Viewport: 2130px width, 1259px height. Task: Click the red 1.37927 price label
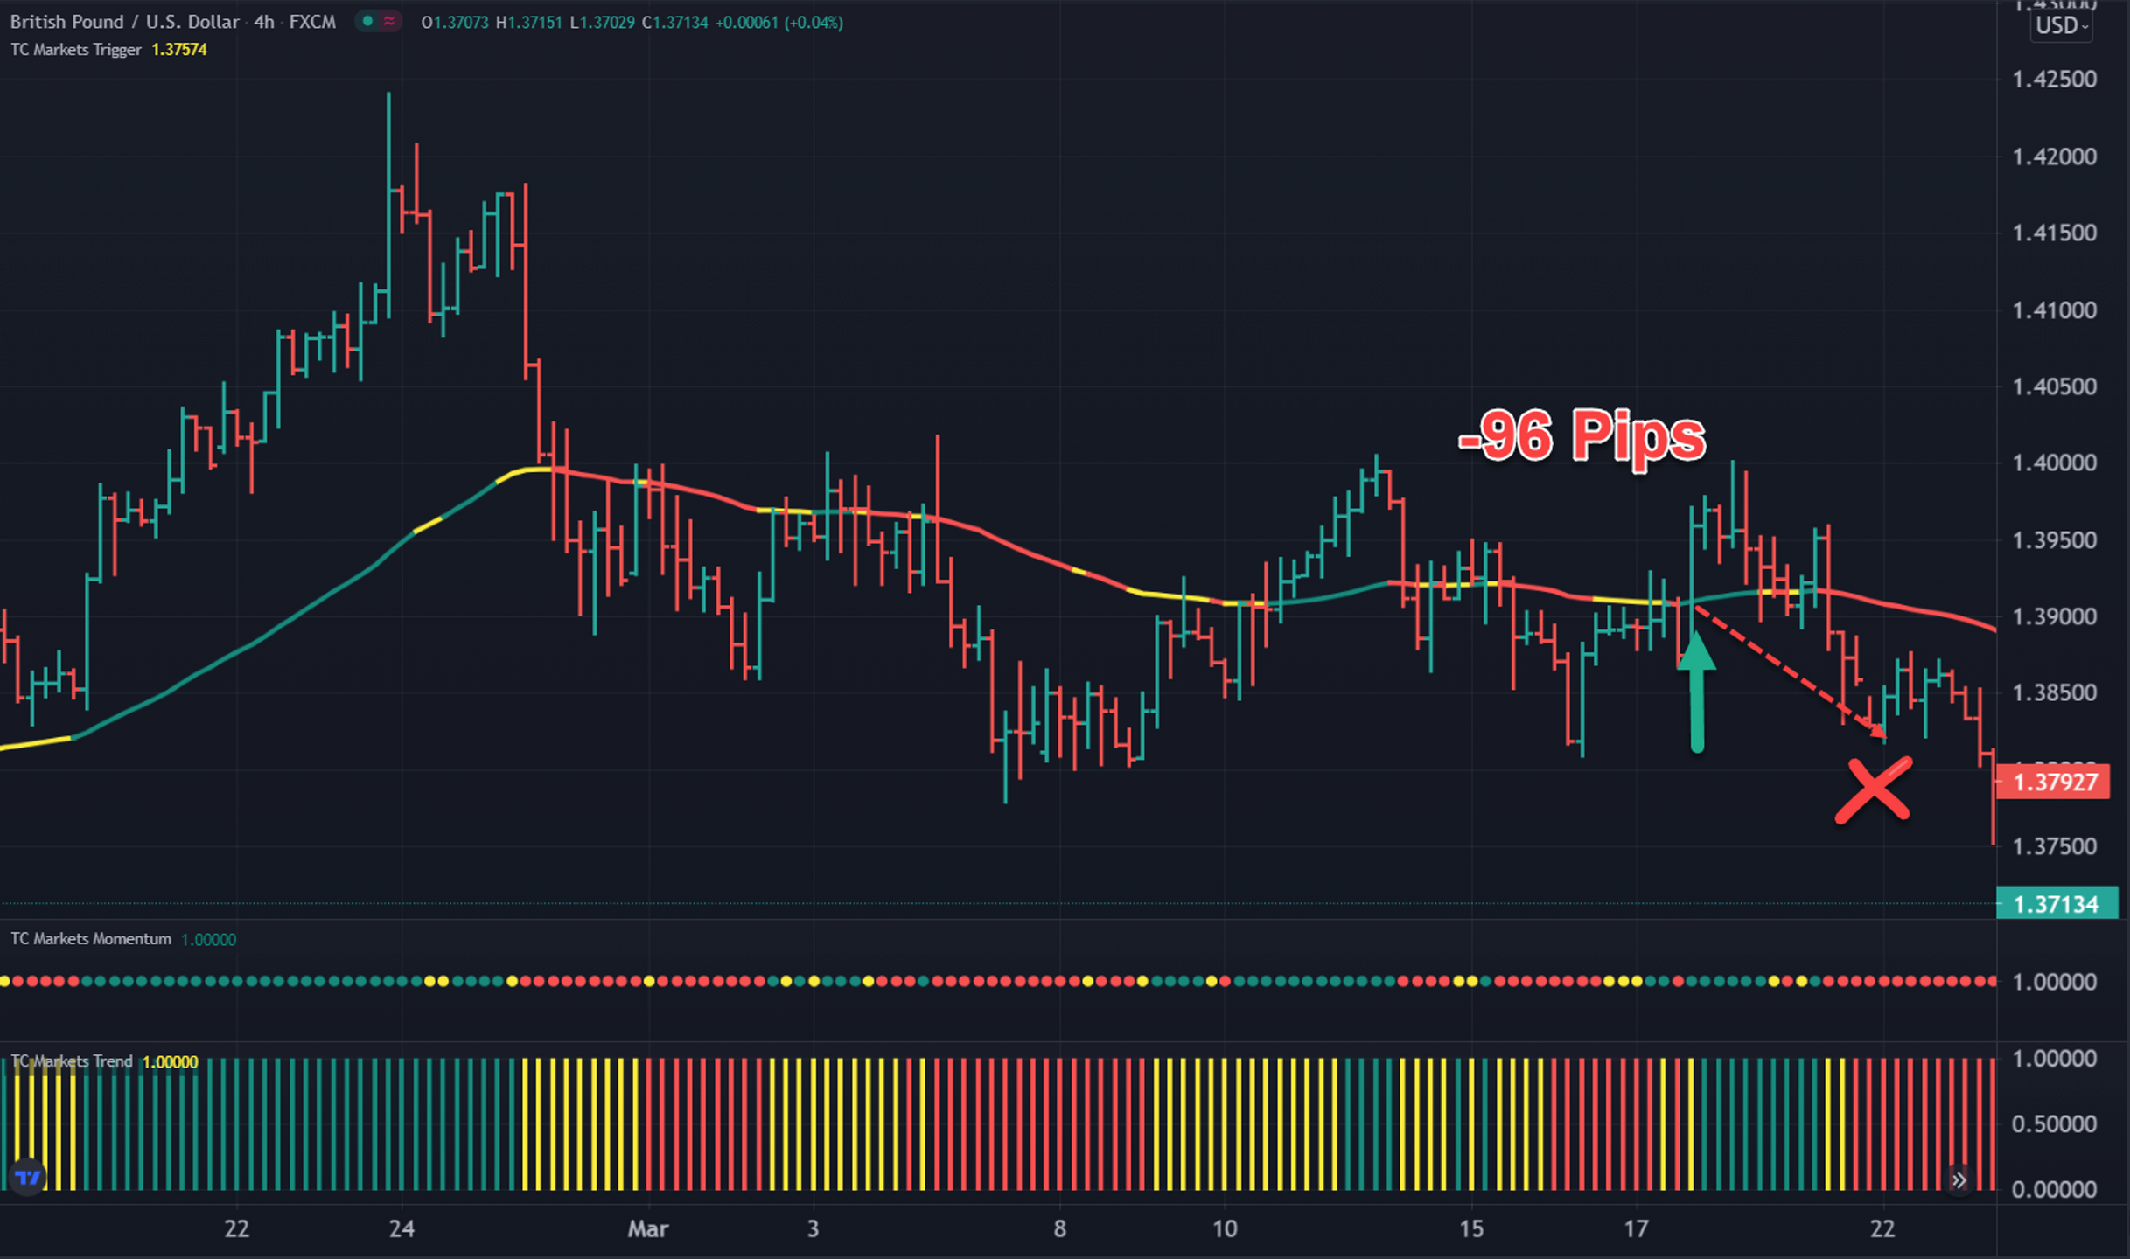pyautogui.click(x=2054, y=782)
